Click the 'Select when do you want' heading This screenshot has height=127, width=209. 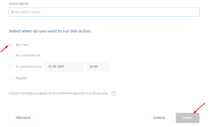(x=50, y=31)
